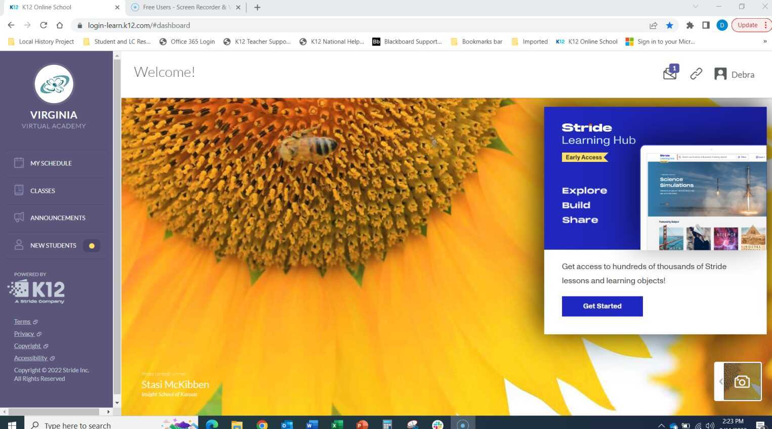Show more bookmarks with double chevron
Viewport: 772px width, 429px height.
click(765, 41)
